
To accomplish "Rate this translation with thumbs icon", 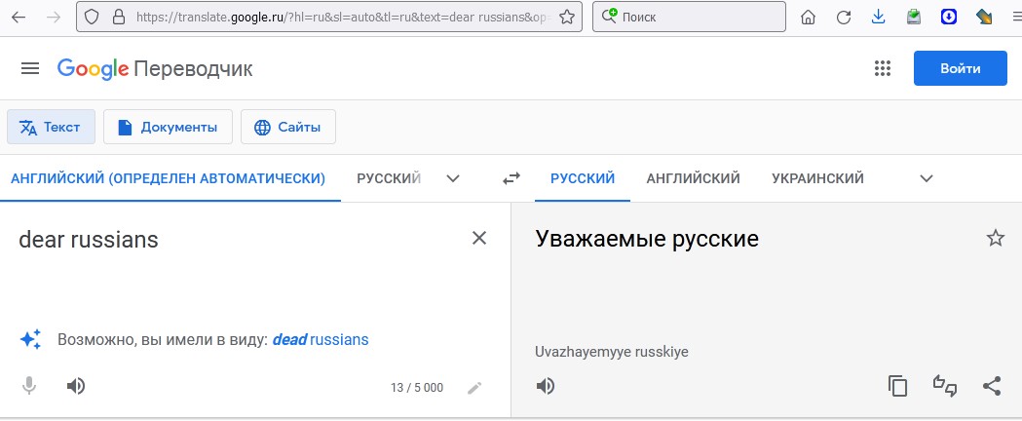I will coord(944,387).
